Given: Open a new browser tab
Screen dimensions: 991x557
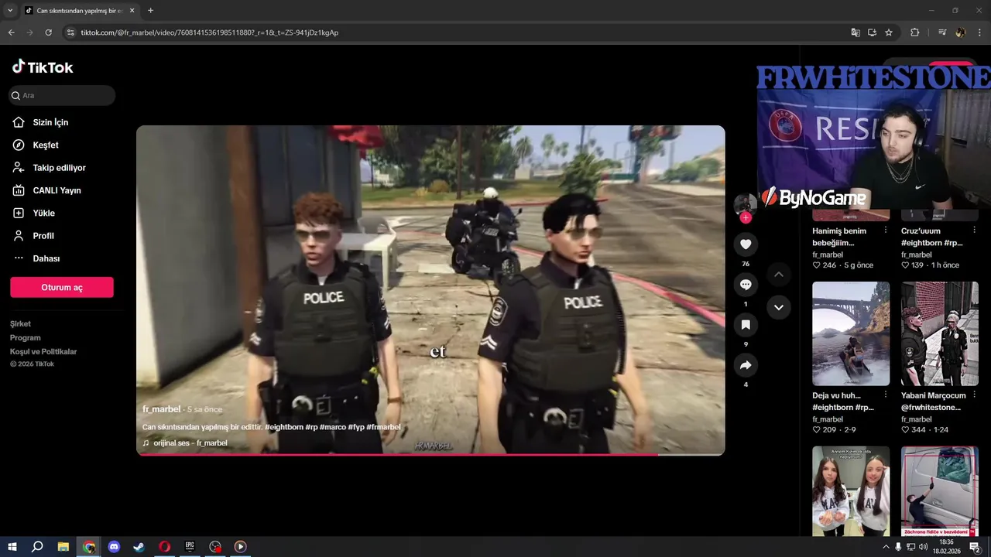Looking at the screenshot, I should pyautogui.click(x=150, y=11).
